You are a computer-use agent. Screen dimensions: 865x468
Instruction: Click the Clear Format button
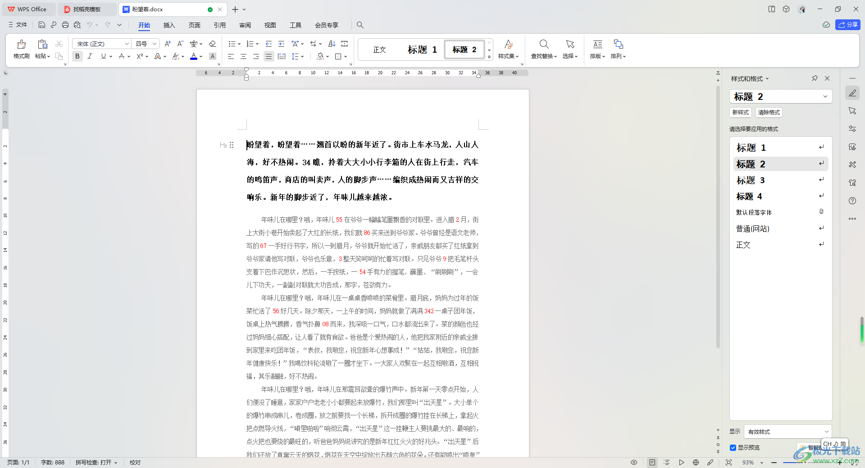[x=769, y=112]
